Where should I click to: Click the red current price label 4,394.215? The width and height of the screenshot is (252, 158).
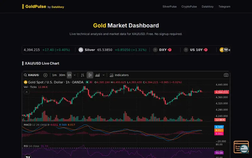222,92
